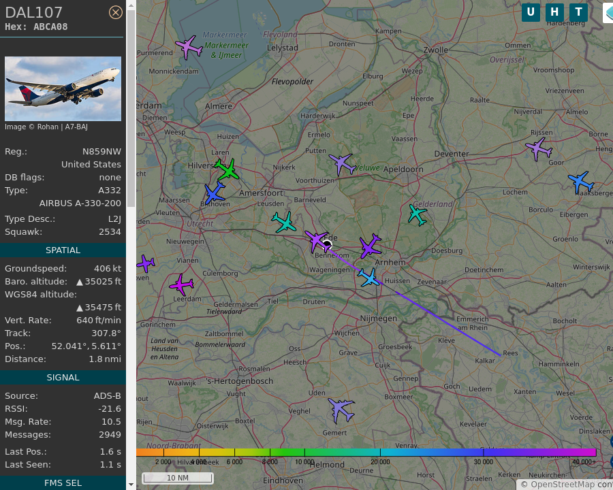The width and height of the screenshot is (613, 490).
Task: Click the Msg. Rate value 10.5
Action: [111, 422]
